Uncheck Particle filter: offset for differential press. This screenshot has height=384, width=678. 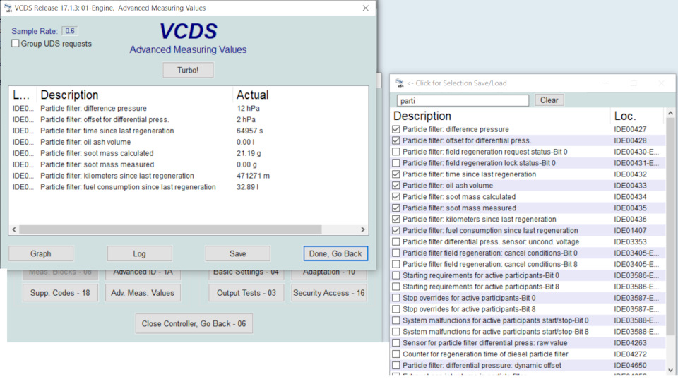(396, 140)
